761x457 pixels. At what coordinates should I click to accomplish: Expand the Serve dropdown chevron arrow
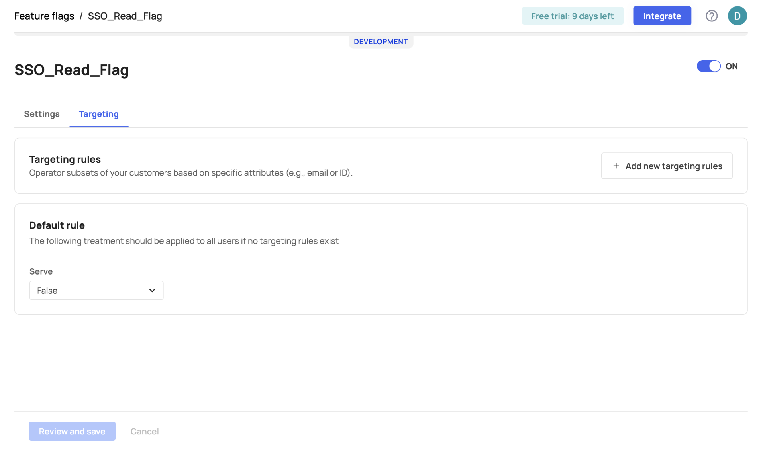click(152, 291)
